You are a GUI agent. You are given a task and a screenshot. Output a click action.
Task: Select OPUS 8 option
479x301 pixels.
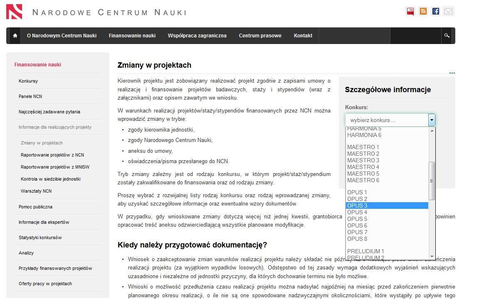387,239
